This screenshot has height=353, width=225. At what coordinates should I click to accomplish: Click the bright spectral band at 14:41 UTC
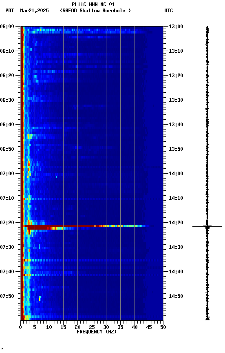(x=93, y=275)
